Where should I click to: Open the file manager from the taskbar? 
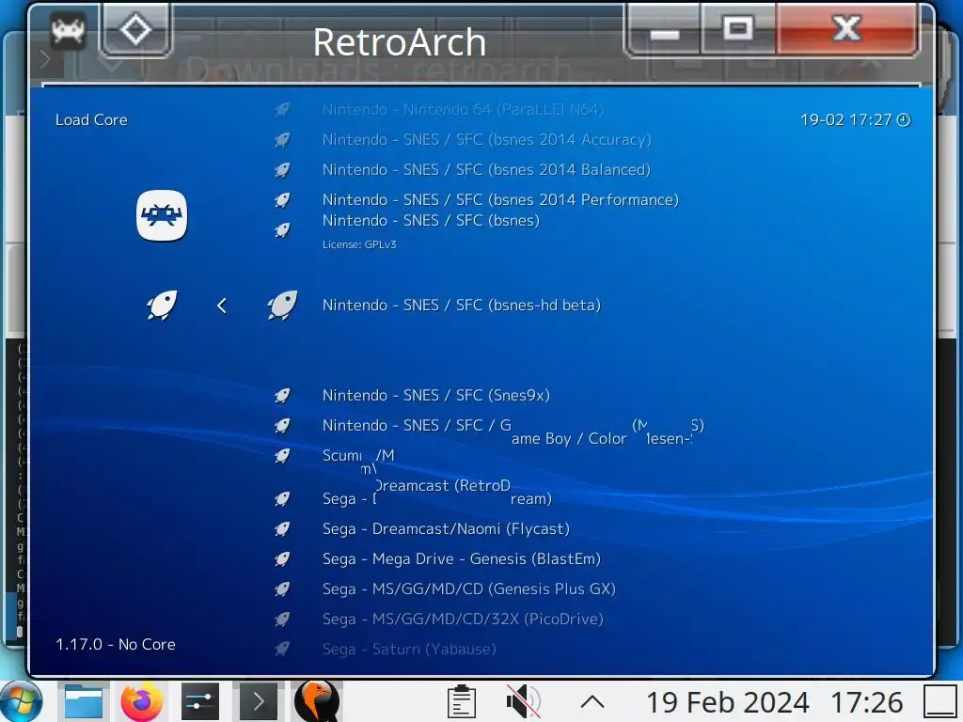point(84,701)
